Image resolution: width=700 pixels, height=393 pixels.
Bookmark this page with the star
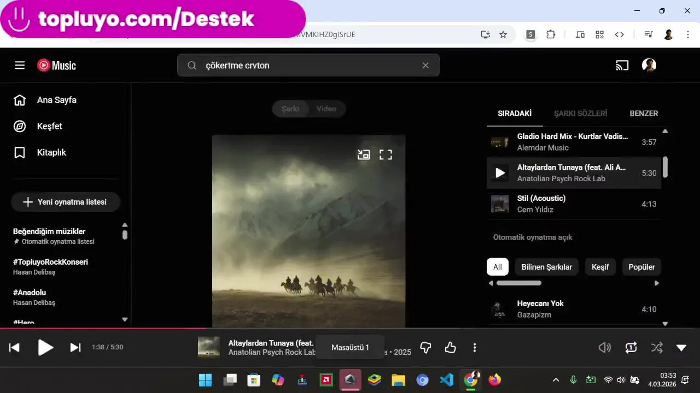tap(503, 34)
